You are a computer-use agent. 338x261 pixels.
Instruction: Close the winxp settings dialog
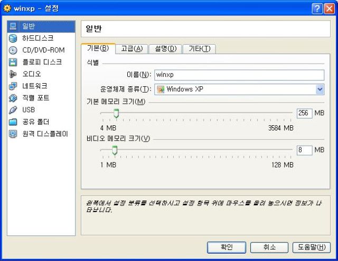pyautogui.click(x=329, y=8)
